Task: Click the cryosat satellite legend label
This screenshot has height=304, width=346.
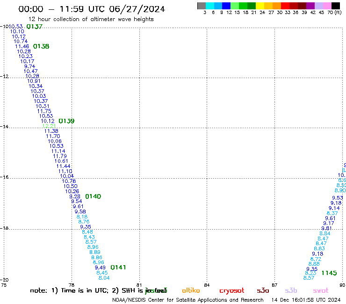Action: click(232, 291)
